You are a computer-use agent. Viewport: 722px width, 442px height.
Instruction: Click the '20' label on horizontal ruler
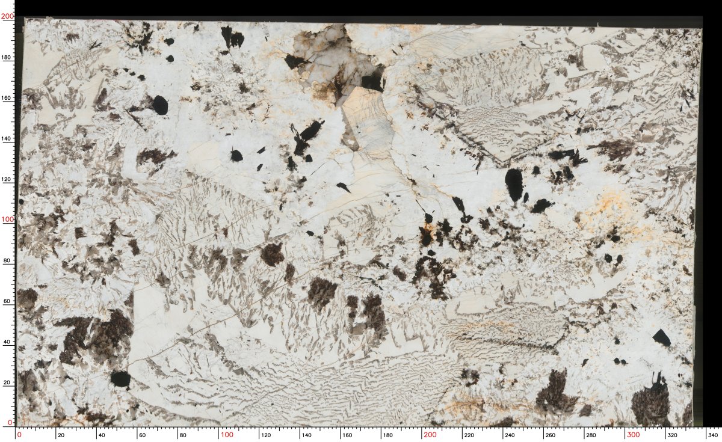pyautogui.click(x=61, y=434)
